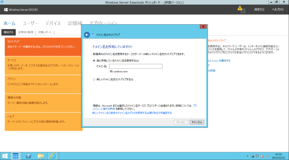Click the キャンセル button
Viewport: 289px width, 160px height.
point(197,122)
